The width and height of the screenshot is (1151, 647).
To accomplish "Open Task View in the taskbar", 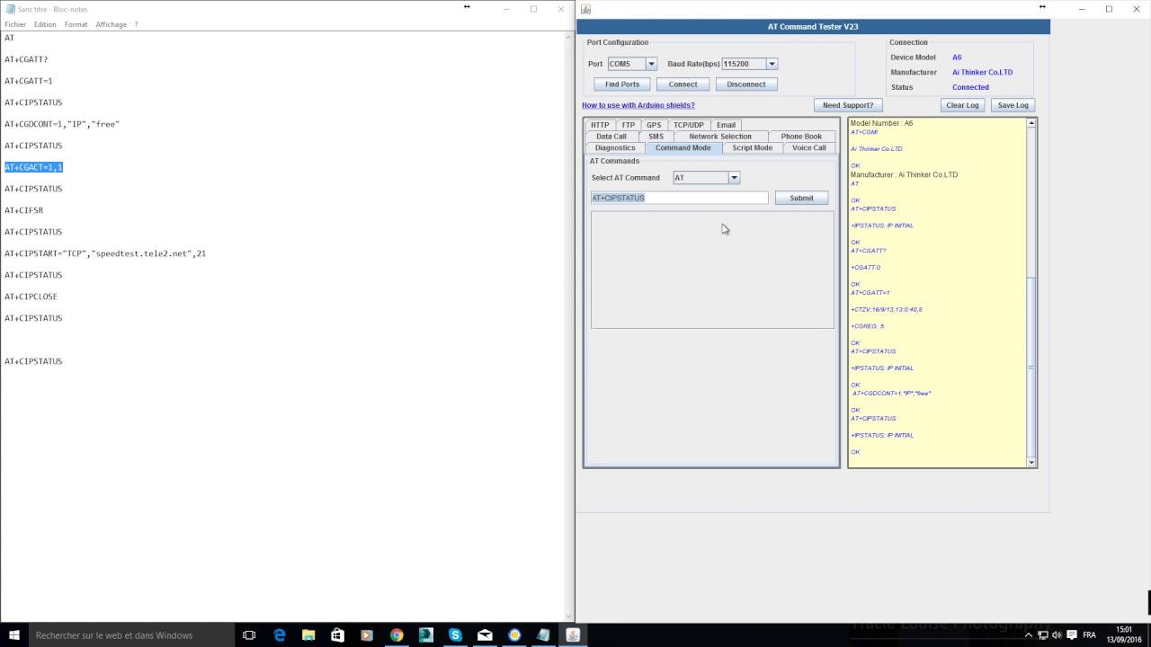I will (x=250, y=635).
